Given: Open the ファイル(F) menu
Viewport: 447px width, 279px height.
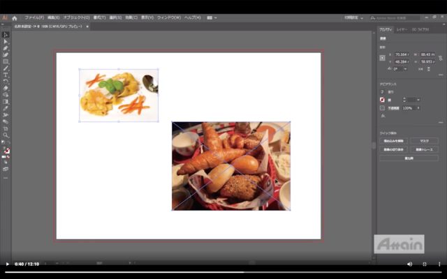Looking at the screenshot, I should click(x=34, y=17).
